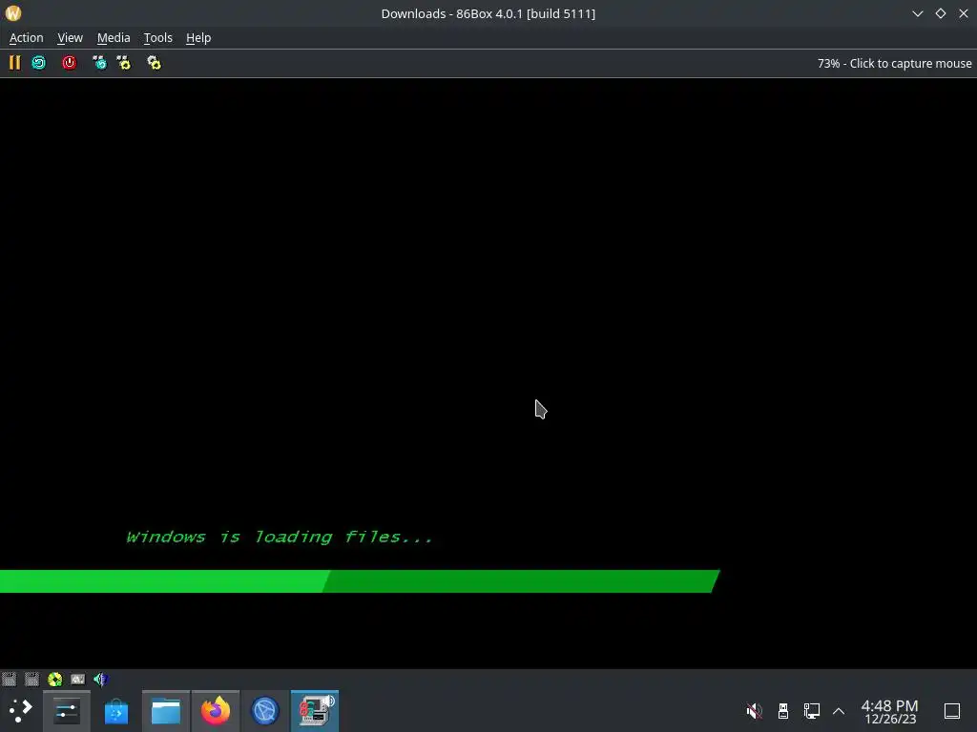Open the removable devices tray icon
The width and height of the screenshot is (977, 732).
(x=783, y=711)
